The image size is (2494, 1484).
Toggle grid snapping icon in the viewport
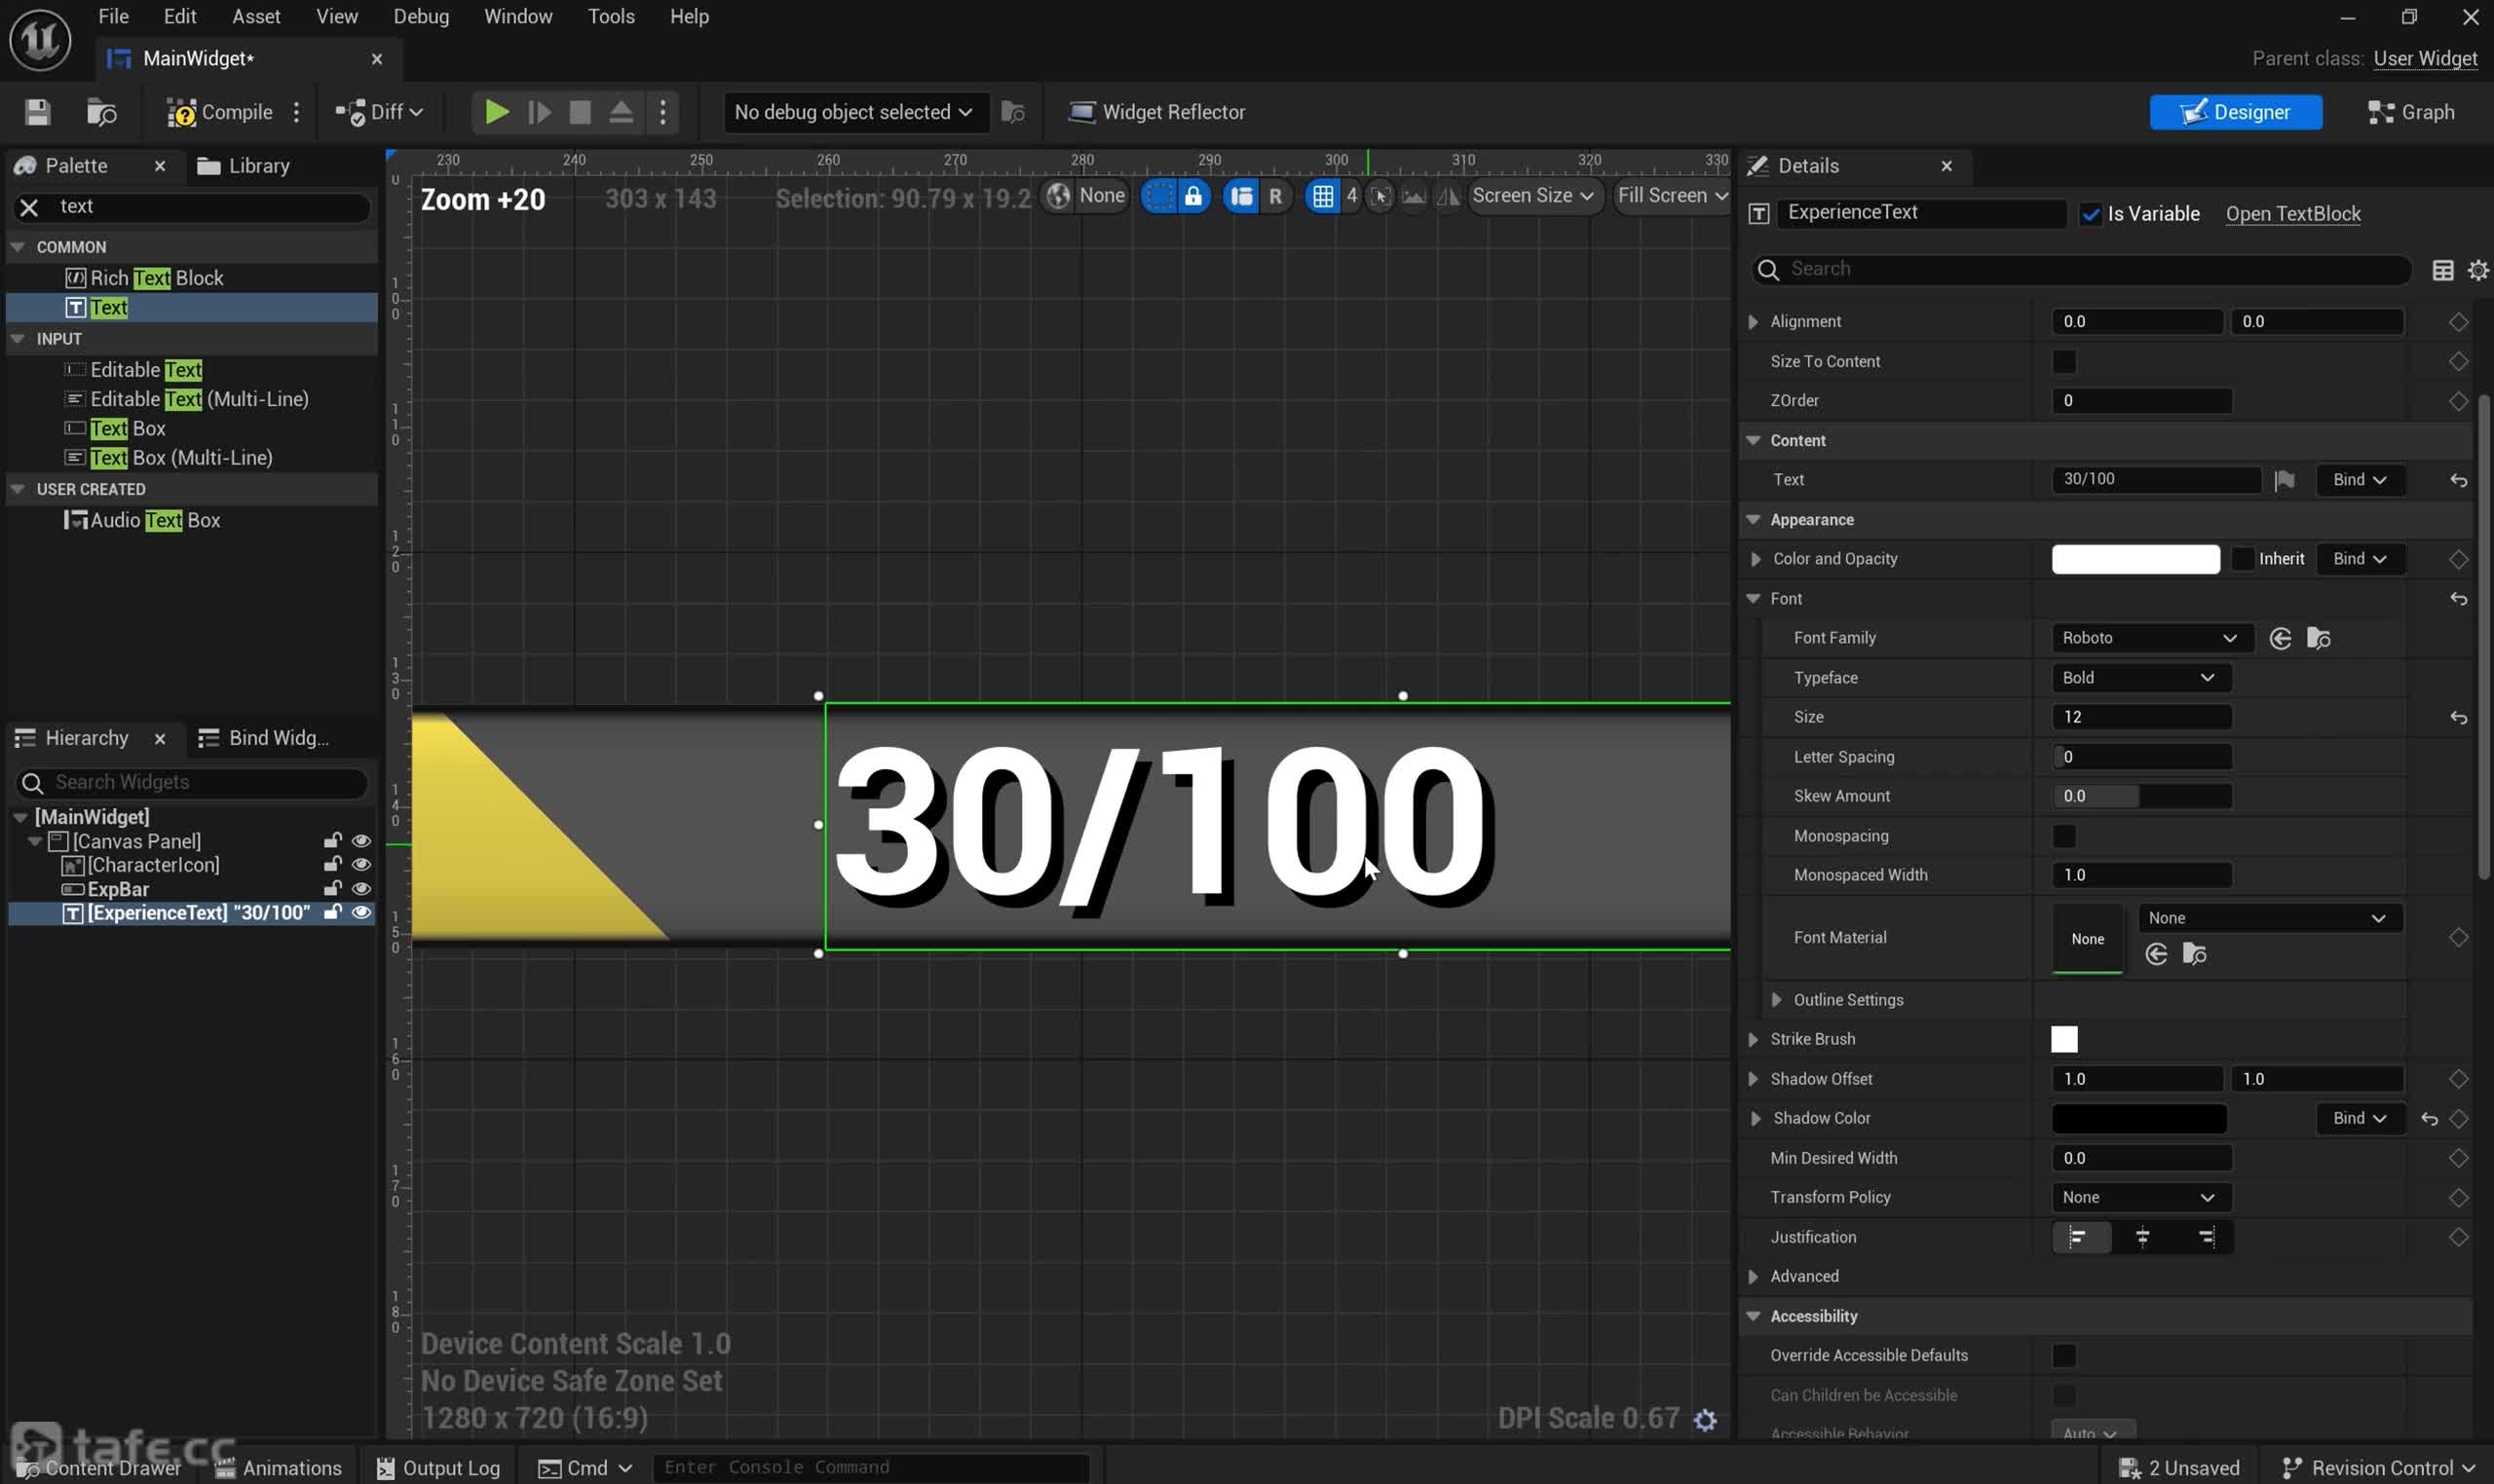click(x=1323, y=196)
